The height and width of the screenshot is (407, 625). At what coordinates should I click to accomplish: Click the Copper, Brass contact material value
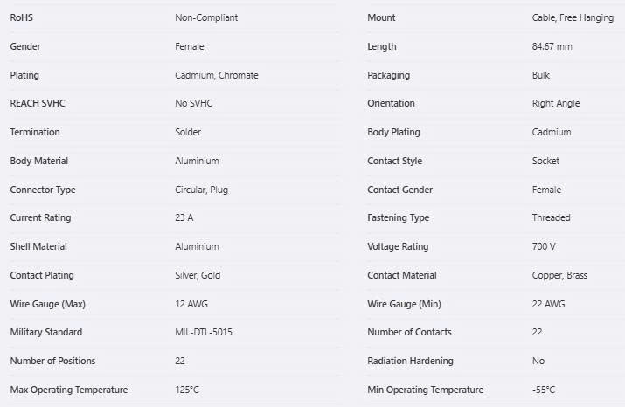tap(559, 275)
